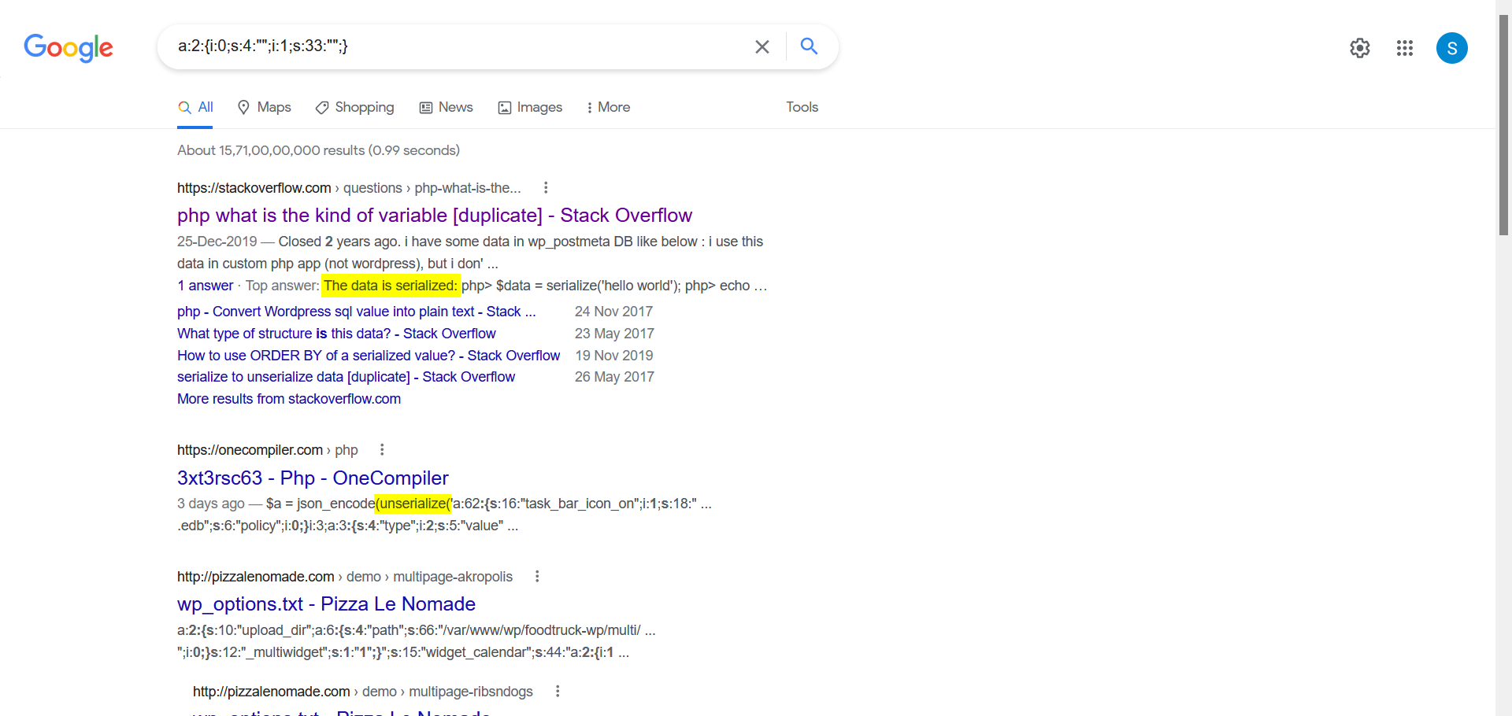Image resolution: width=1512 pixels, height=716 pixels.
Task: Open three-dot menu for multipage-ribsndogs result
Action: pos(558,692)
